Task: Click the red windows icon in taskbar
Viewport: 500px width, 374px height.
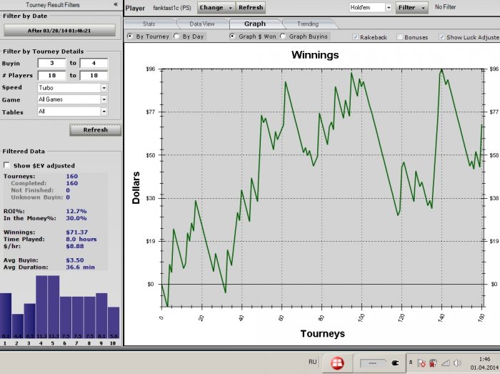Action: [334, 363]
